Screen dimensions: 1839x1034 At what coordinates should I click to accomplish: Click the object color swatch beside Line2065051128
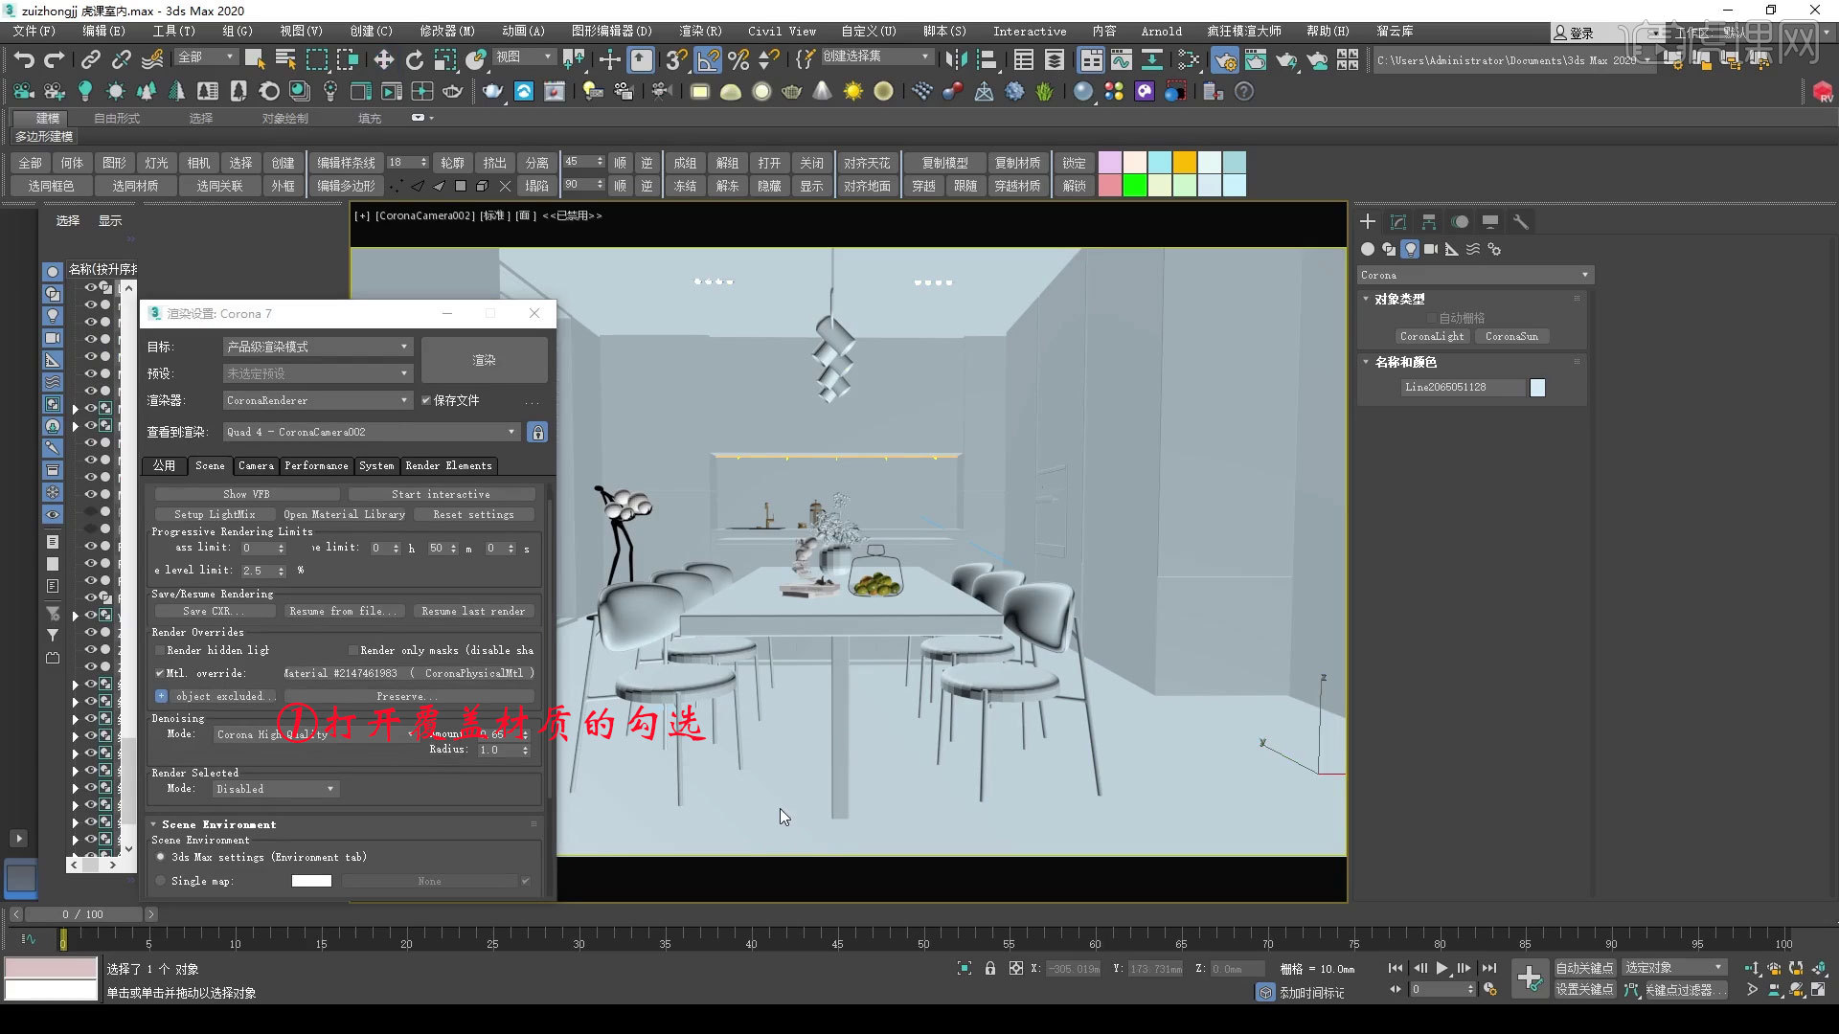coord(1537,387)
